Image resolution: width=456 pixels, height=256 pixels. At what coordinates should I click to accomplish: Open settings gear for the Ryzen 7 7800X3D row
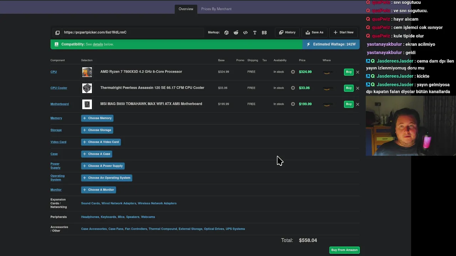(x=293, y=72)
